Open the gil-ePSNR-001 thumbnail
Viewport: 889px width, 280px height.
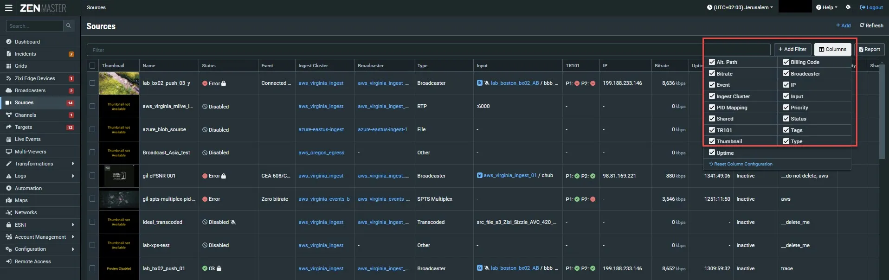pyautogui.click(x=119, y=176)
